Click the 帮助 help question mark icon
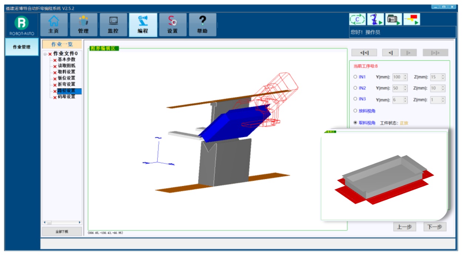The height and width of the screenshot is (256, 464). tap(203, 24)
